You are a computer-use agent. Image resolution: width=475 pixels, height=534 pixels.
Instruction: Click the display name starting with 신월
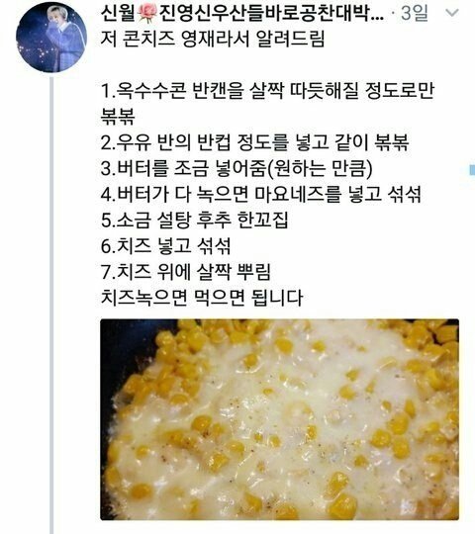[x=242, y=13]
